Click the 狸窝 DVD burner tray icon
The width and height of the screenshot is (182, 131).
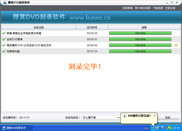click(x=154, y=128)
